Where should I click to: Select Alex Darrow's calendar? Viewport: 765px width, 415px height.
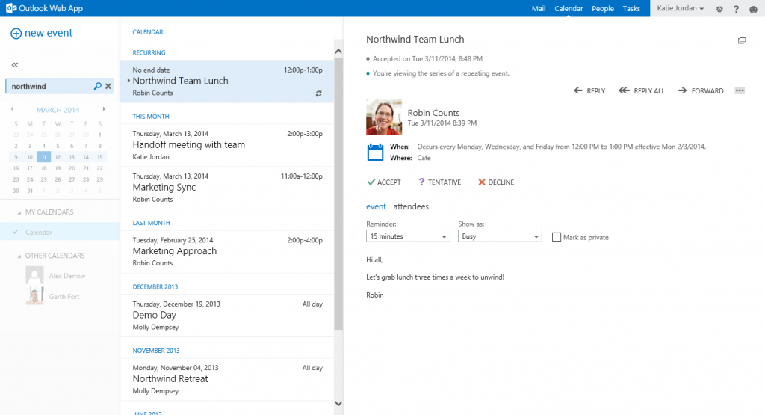pos(66,276)
